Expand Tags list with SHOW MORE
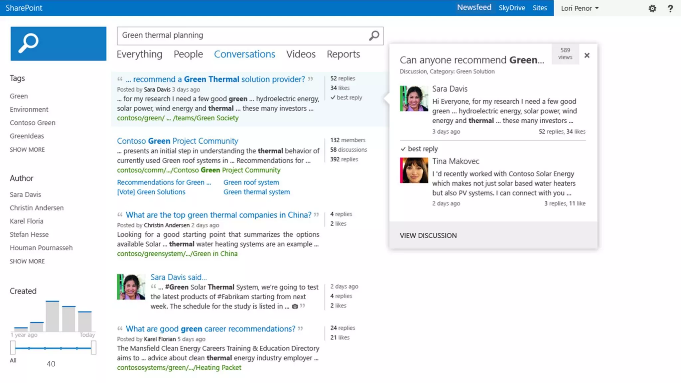Viewport: 681px width, 383px height. [x=27, y=150]
